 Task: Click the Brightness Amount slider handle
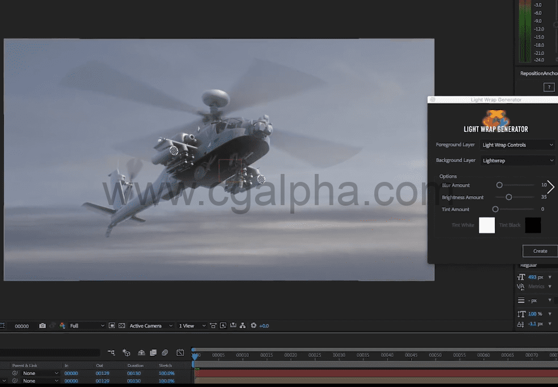tap(509, 197)
